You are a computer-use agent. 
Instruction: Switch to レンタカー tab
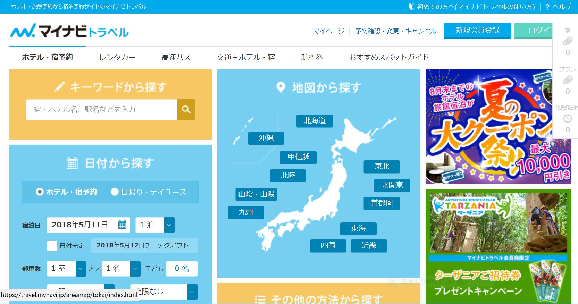pyautogui.click(x=117, y=57)
